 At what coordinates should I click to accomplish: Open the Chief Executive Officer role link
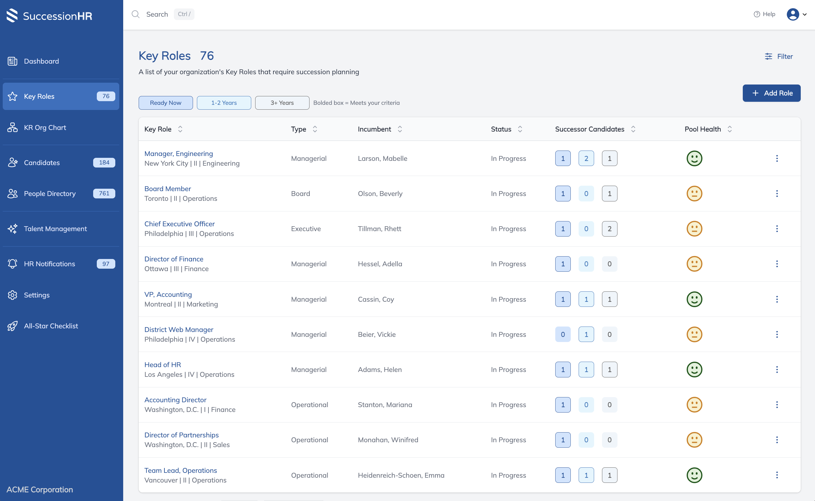tap(179, 224)
